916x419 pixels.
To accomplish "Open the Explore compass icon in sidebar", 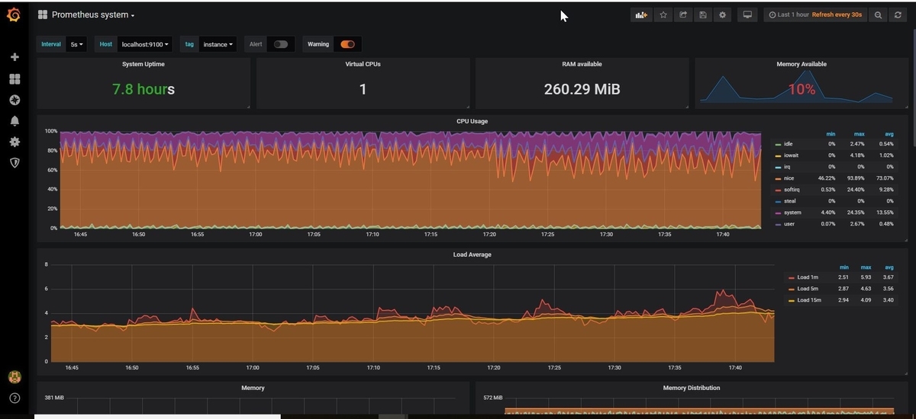I will click(15, 100).
